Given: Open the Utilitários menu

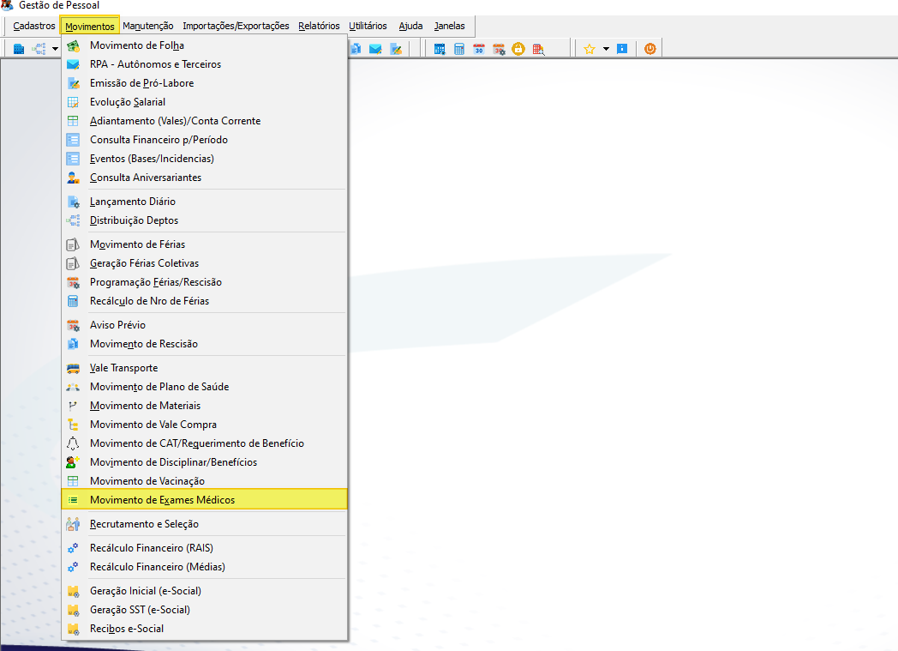Looking at the screenshot, I should coord(368,26).
